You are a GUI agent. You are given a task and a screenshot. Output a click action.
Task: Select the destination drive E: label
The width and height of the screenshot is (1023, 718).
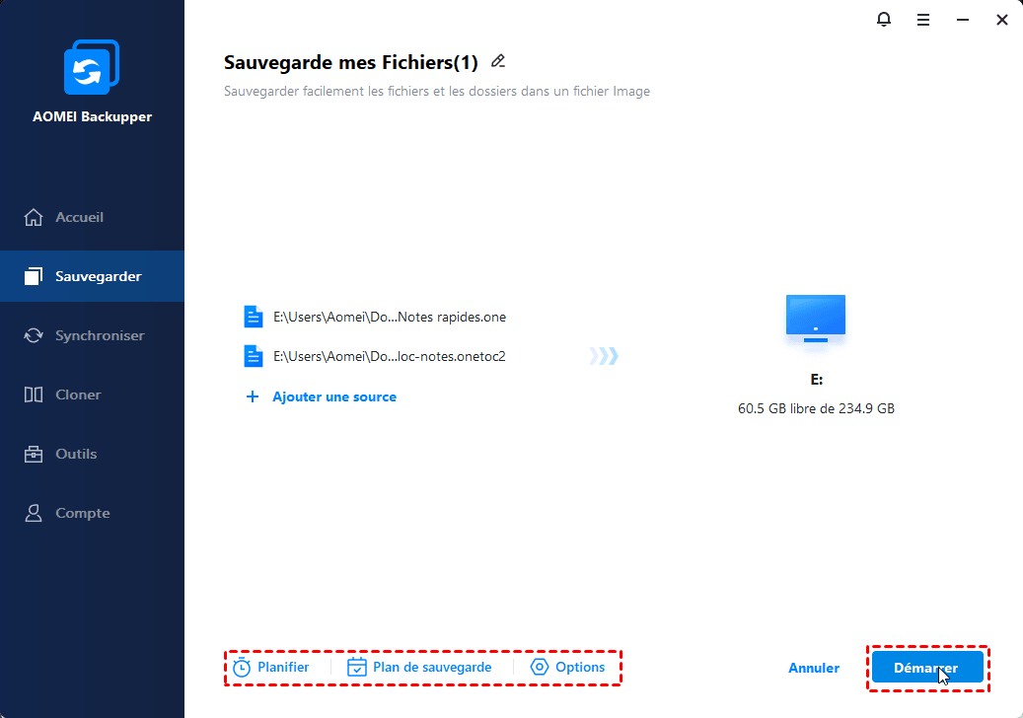click(x=816, y=380)
